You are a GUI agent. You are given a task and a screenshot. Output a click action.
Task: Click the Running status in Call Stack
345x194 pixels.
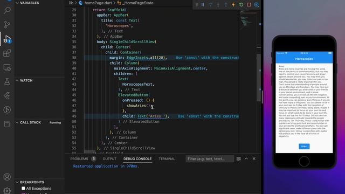click(55, 122)
